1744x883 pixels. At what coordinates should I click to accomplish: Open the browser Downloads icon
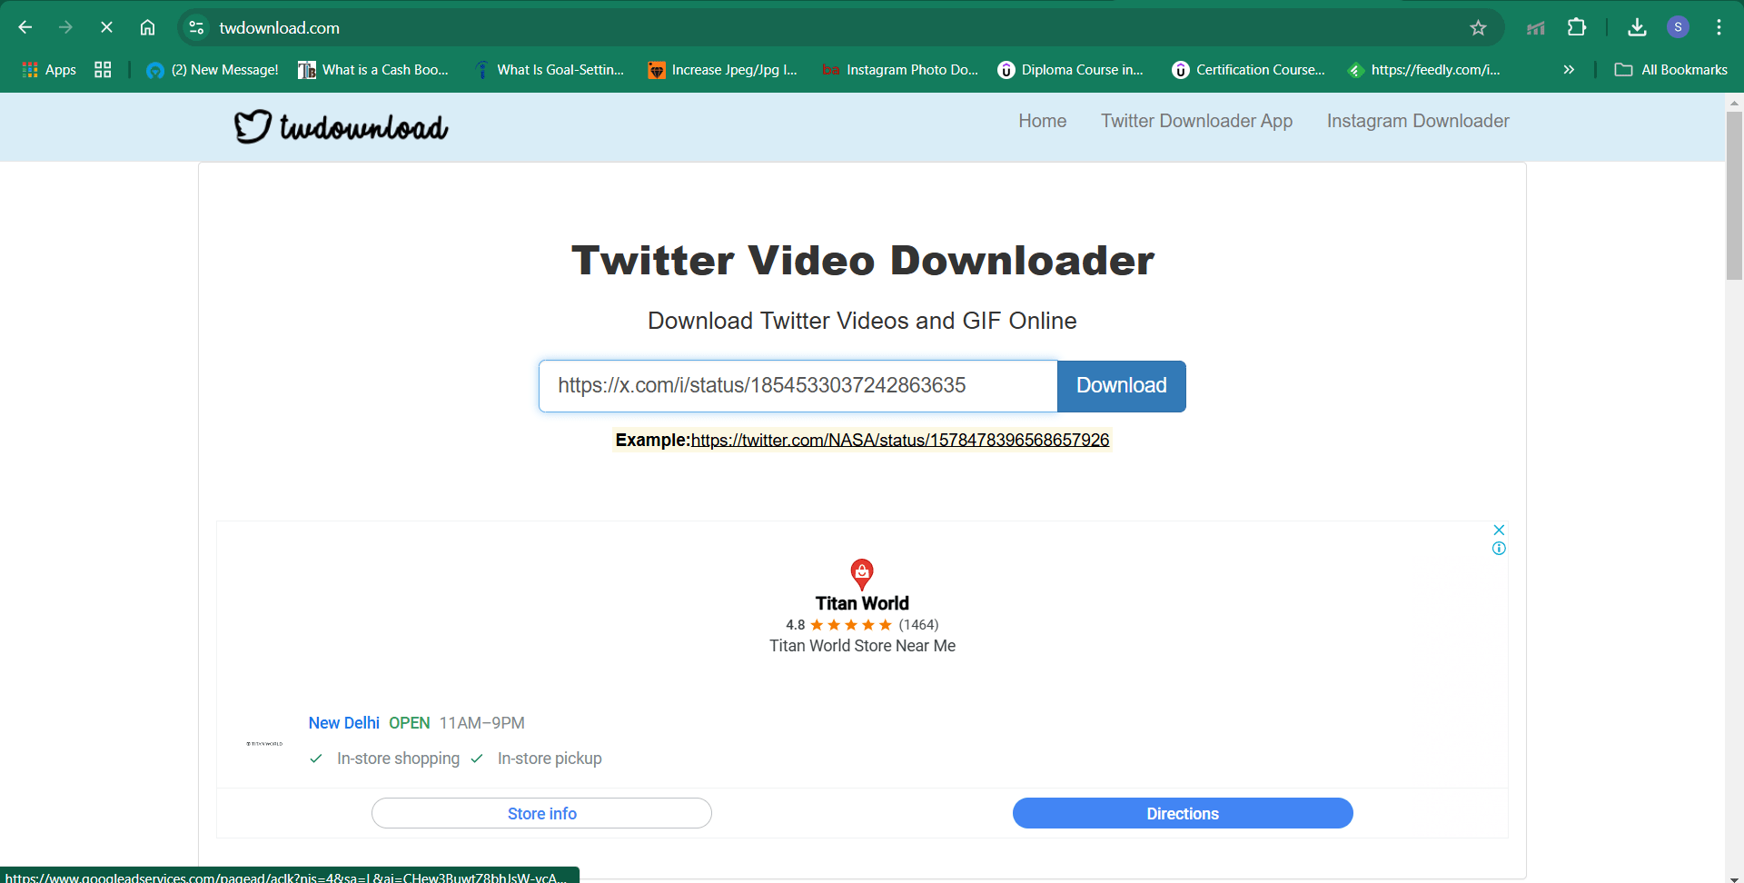click(1637, 27)
